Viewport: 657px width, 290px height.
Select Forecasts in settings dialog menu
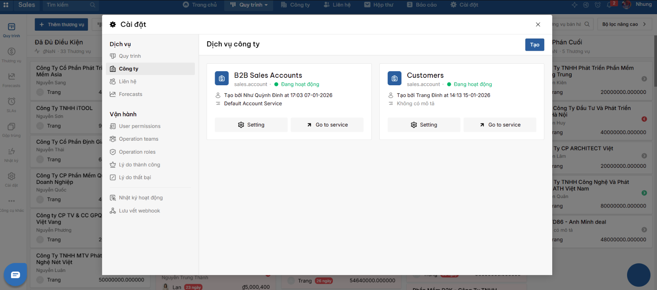click(150, 94)
